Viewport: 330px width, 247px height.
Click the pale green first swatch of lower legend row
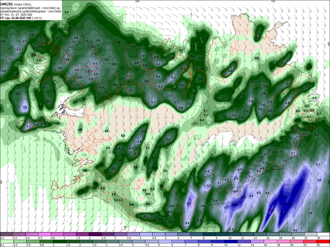click(x=6, y=241)
